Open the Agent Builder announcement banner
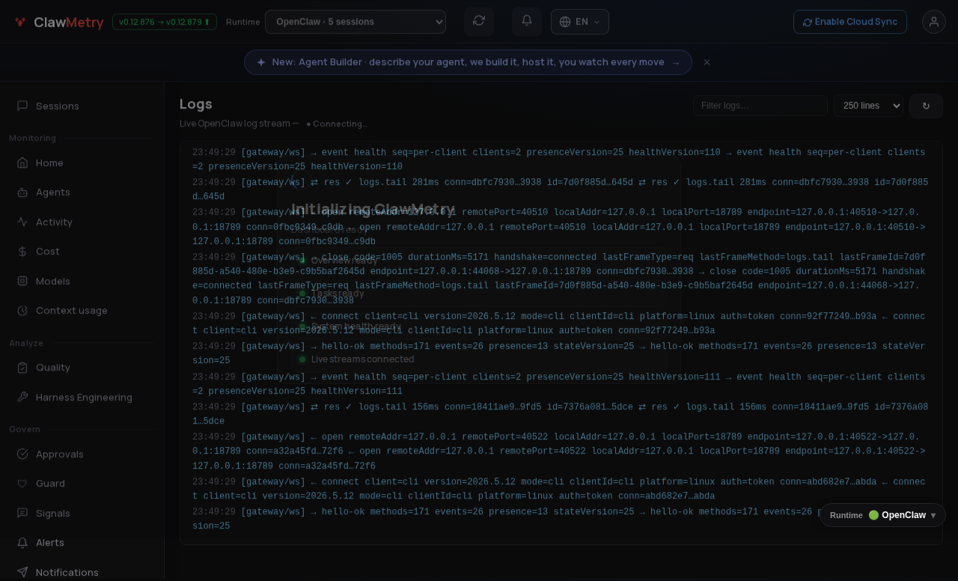The height and width of the screenshot is (581, 958). tap(468, 62)
